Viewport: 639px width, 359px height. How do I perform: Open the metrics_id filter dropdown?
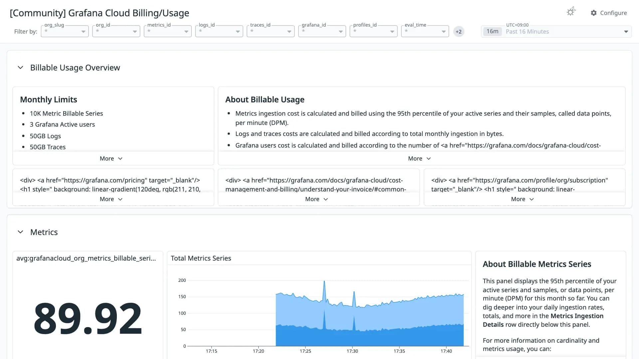(168, 31)
